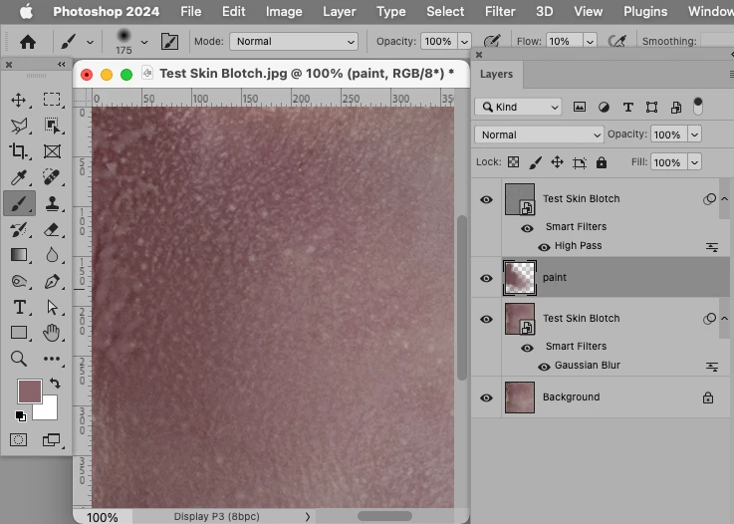Viewport: 734px width, 524px height.
Task: Select the Move tool
Action: (x=18, y=100)
